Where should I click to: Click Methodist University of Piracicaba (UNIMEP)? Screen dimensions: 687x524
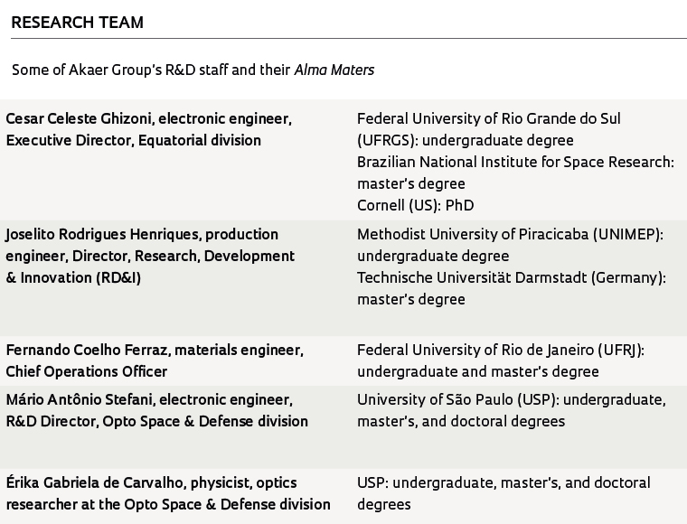(510, 234)
